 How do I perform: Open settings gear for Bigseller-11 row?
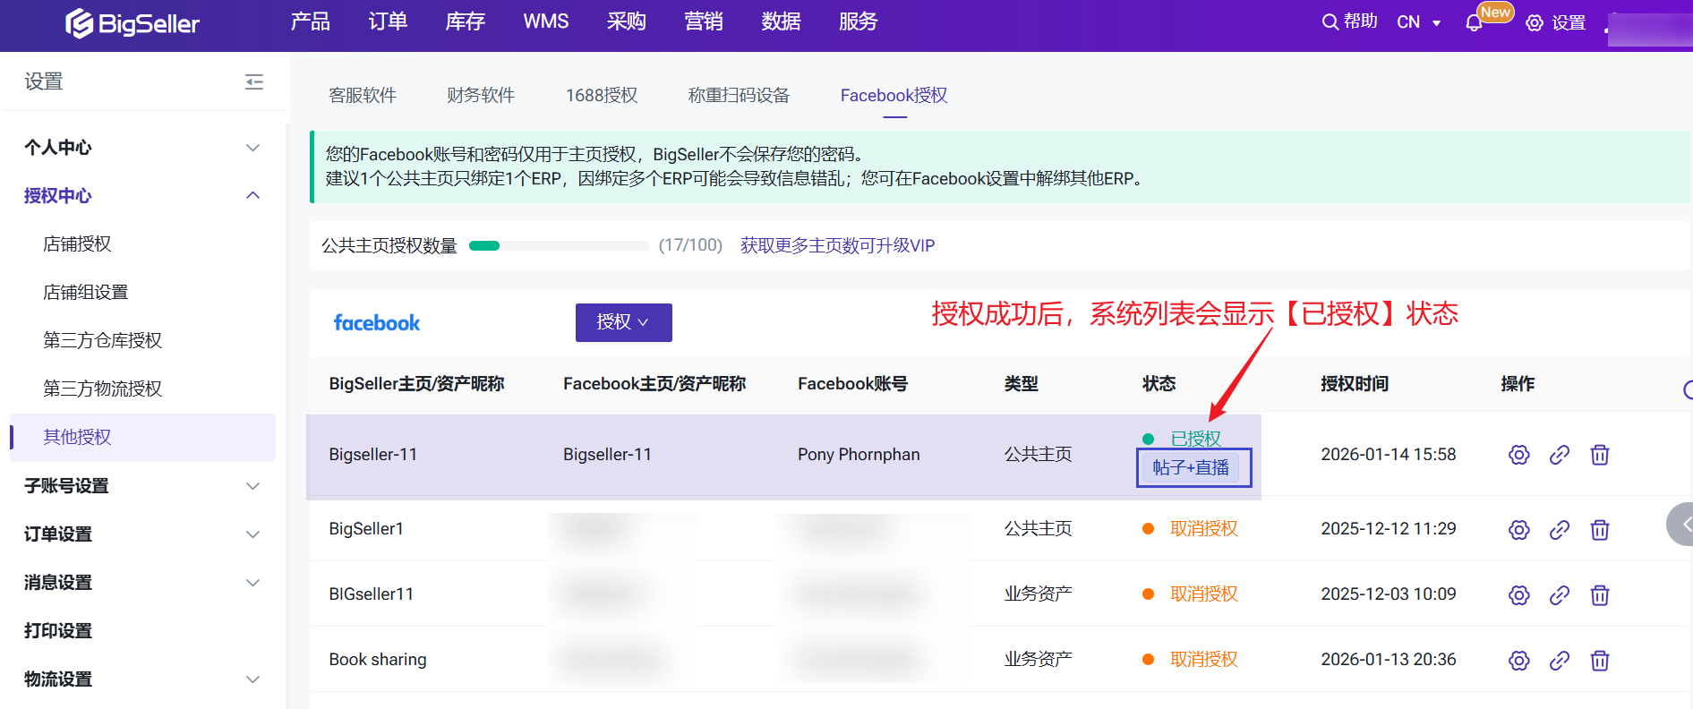(1518, 455)
